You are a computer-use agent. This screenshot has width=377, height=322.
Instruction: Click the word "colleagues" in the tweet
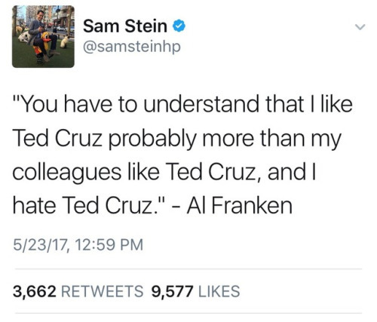point(67,173)
